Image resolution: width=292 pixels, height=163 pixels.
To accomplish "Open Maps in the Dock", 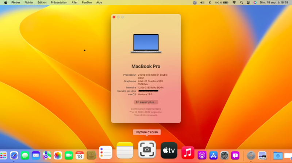I will click(x=47, y=155).
